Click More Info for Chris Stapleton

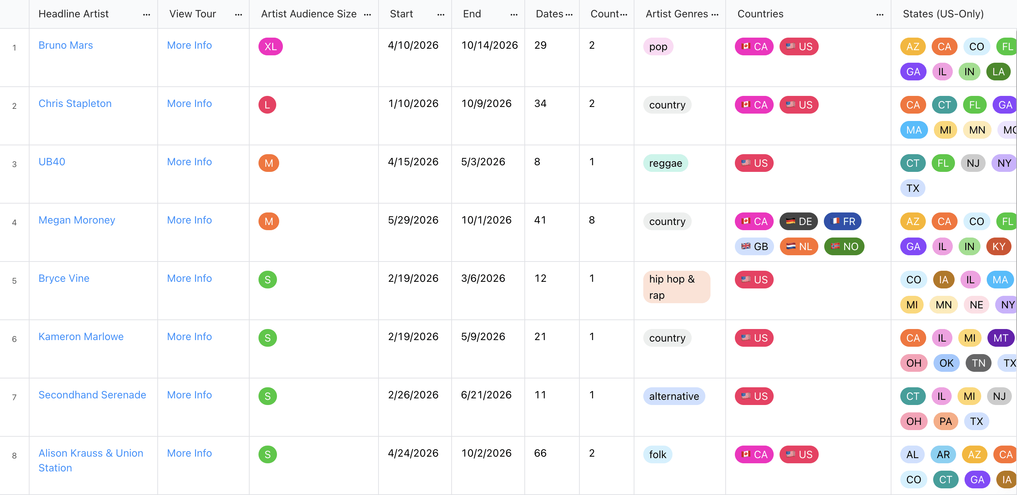click(x=189, y=104)
